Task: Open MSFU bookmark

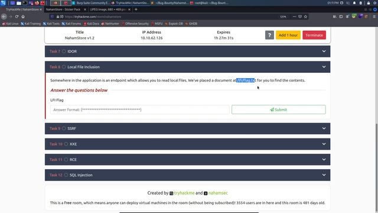Action: [157, 24]
